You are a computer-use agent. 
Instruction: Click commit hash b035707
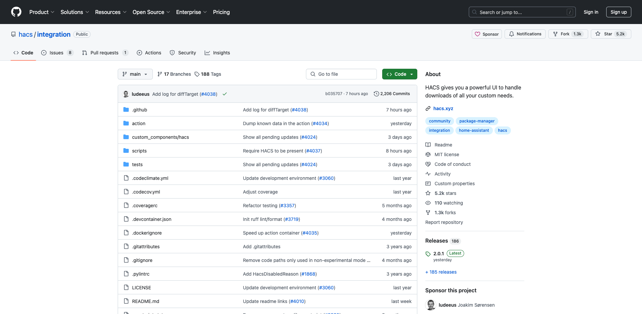tap(334, 94)
